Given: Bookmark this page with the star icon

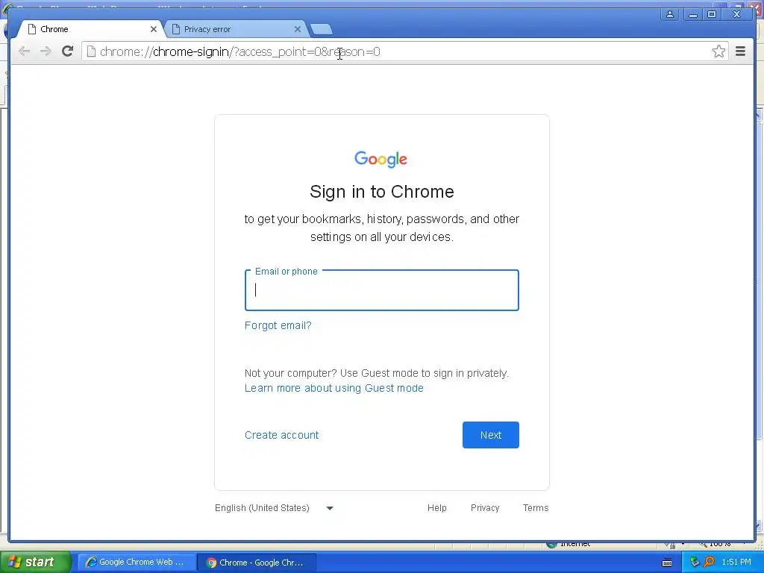Looking at the screenshot, I should click(718, 51).
